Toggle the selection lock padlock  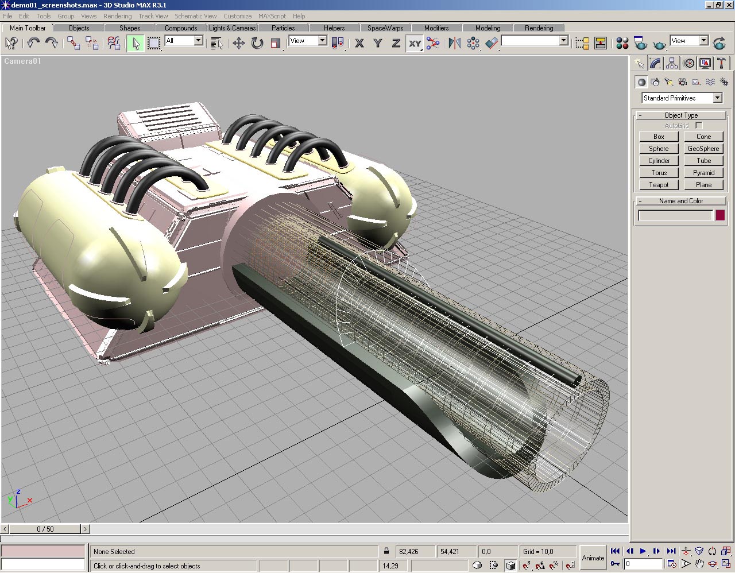[386, 551]
